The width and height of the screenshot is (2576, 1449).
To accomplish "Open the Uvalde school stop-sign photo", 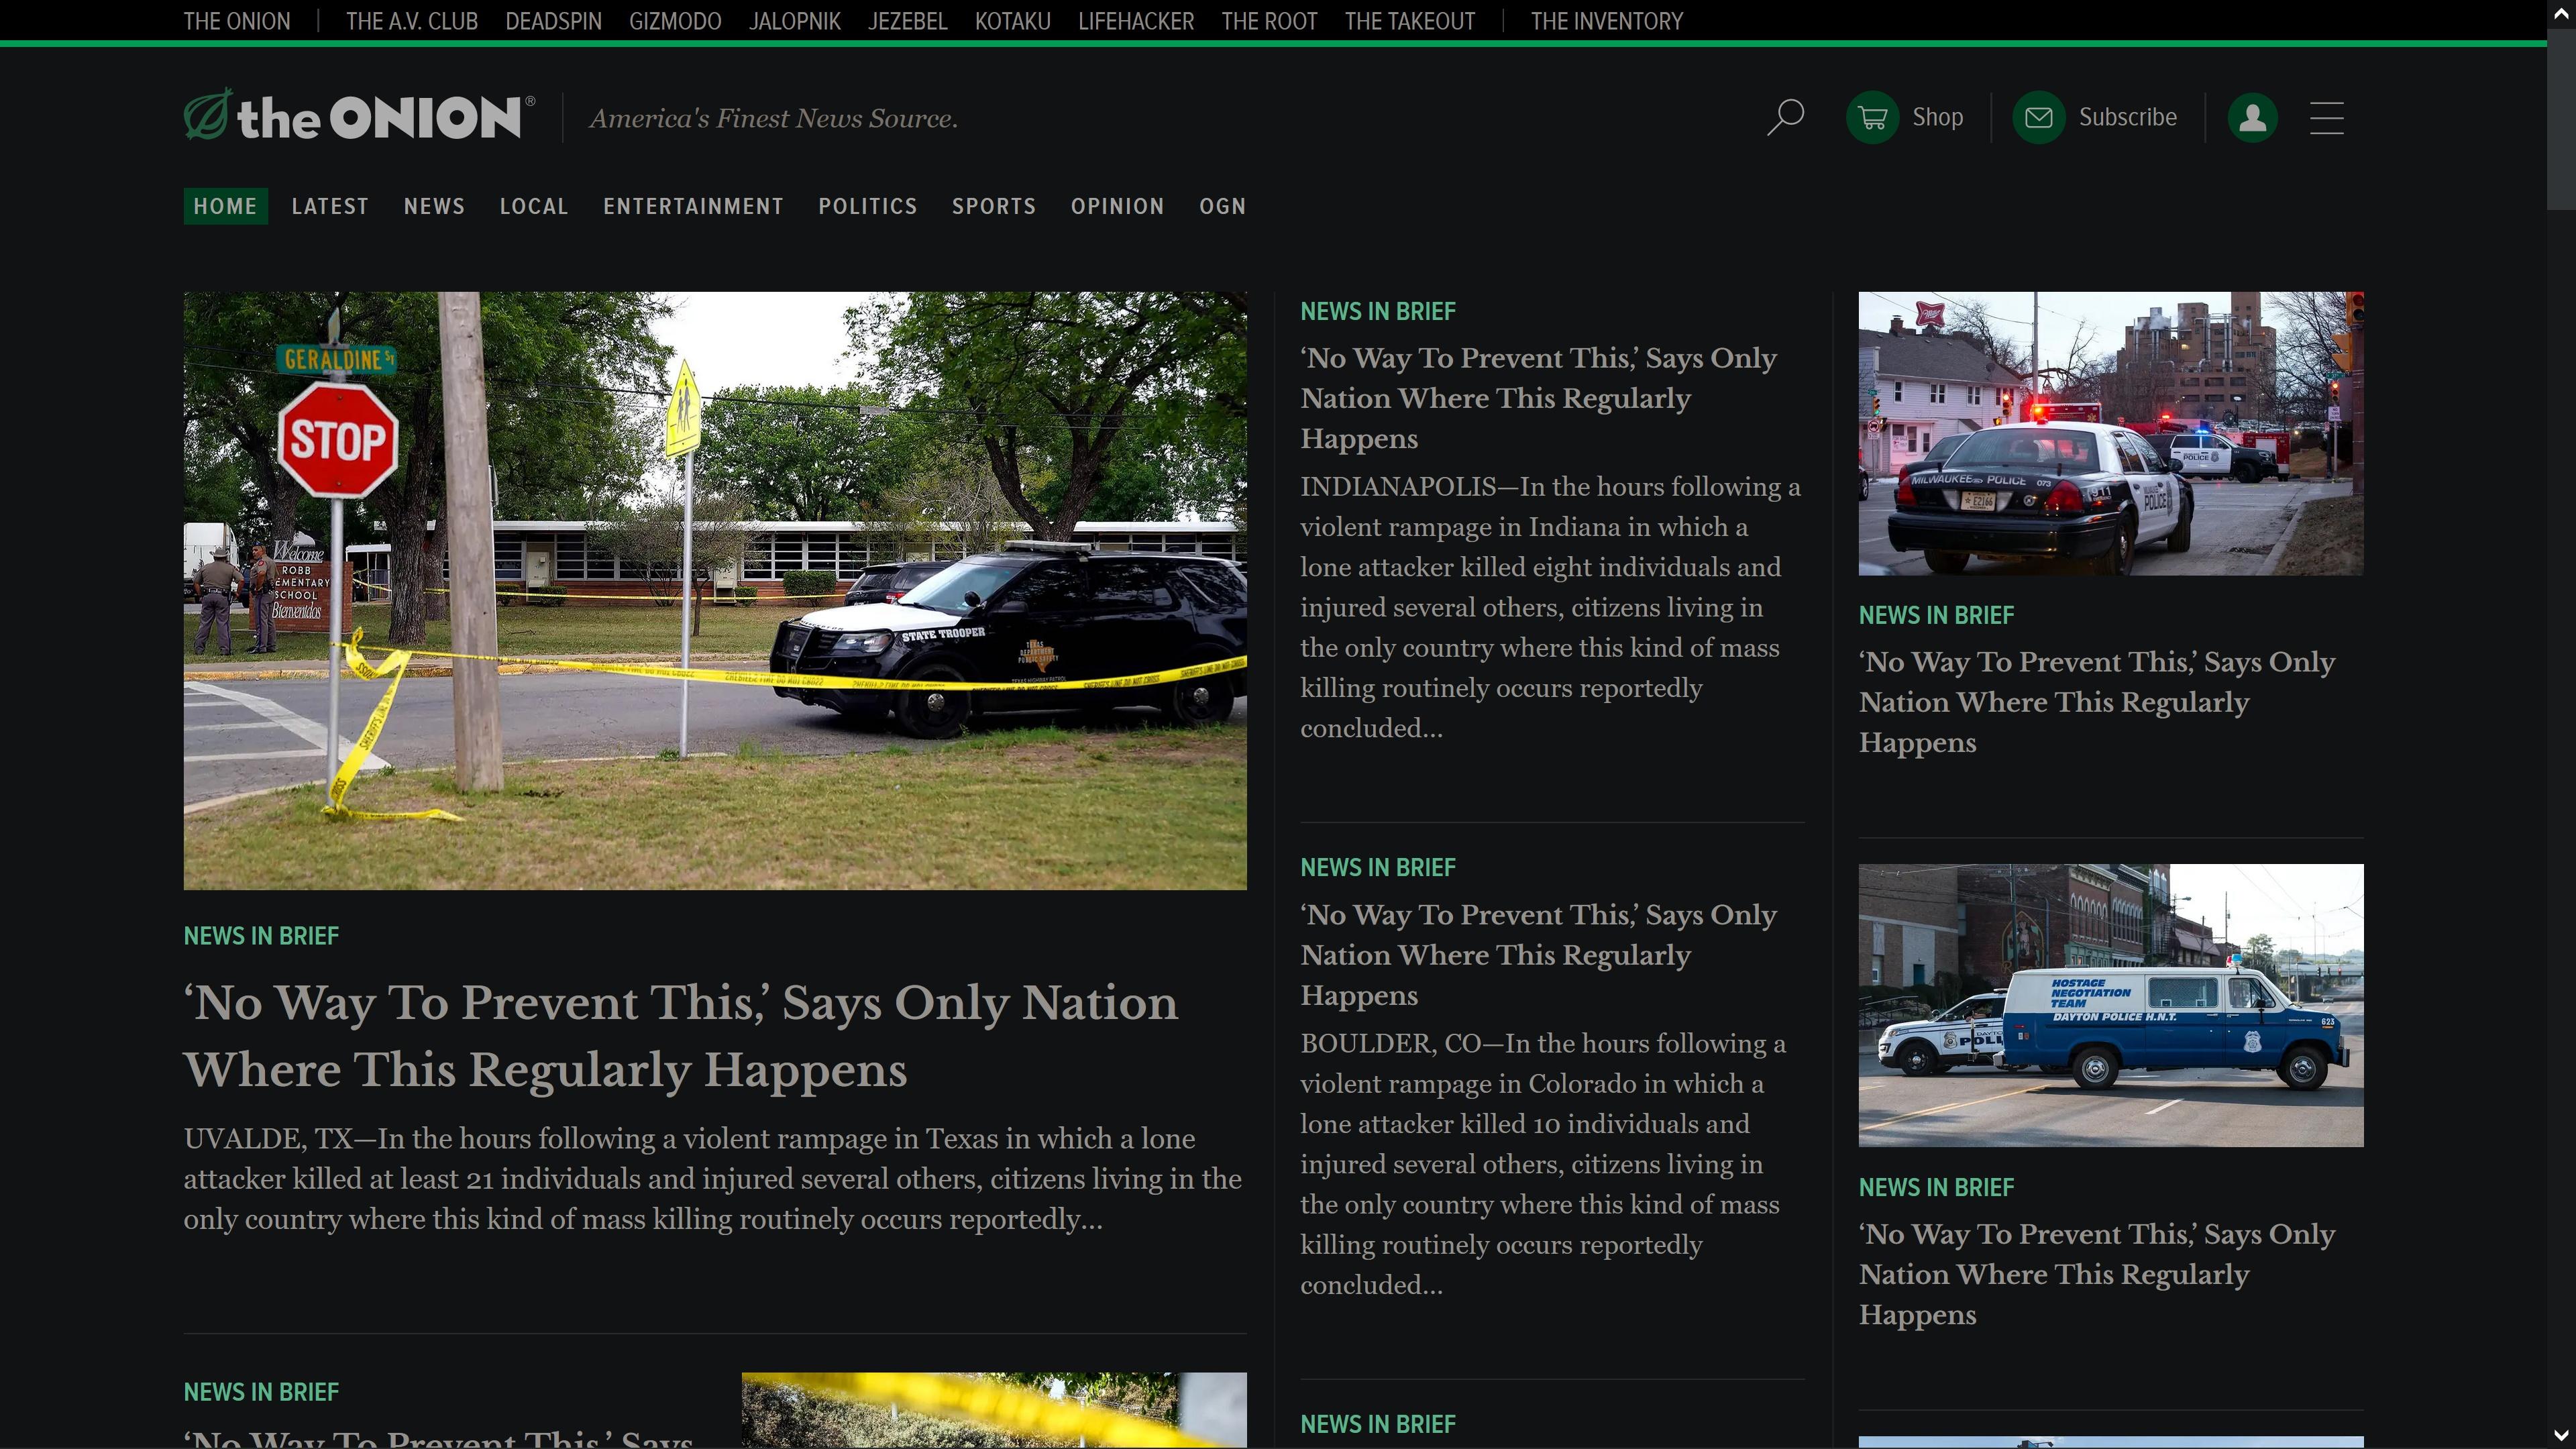I will tap(715, 590).
